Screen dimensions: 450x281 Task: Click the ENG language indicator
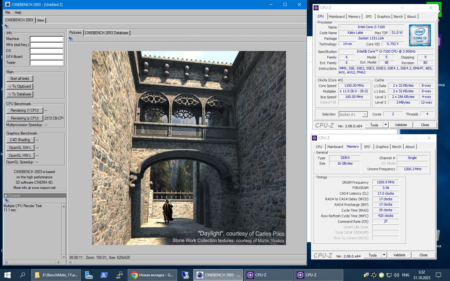coord(406,275)
